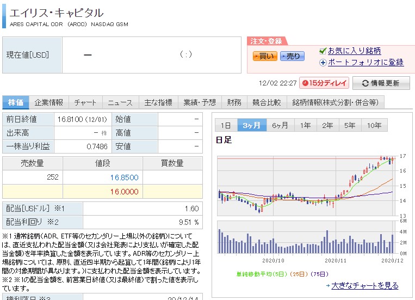The image size is (415, 300).
Task: Click previous close value 16.8100 (12/01)
Action: (x=82, y=120)
